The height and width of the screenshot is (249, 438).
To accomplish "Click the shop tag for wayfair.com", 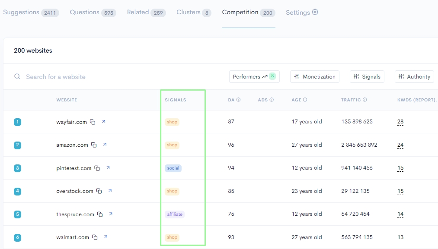I will coord(172,122).
